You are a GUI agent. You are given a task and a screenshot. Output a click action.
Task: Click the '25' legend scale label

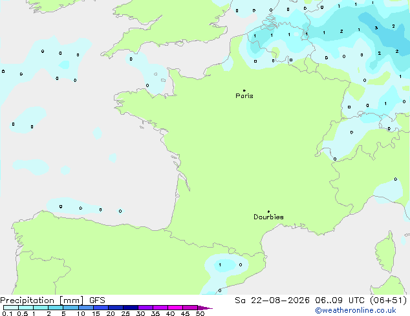coord(125,313)
